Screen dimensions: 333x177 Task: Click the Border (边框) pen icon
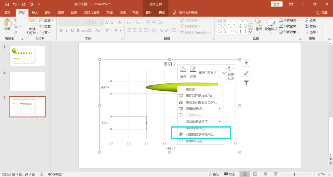[193, 69]
